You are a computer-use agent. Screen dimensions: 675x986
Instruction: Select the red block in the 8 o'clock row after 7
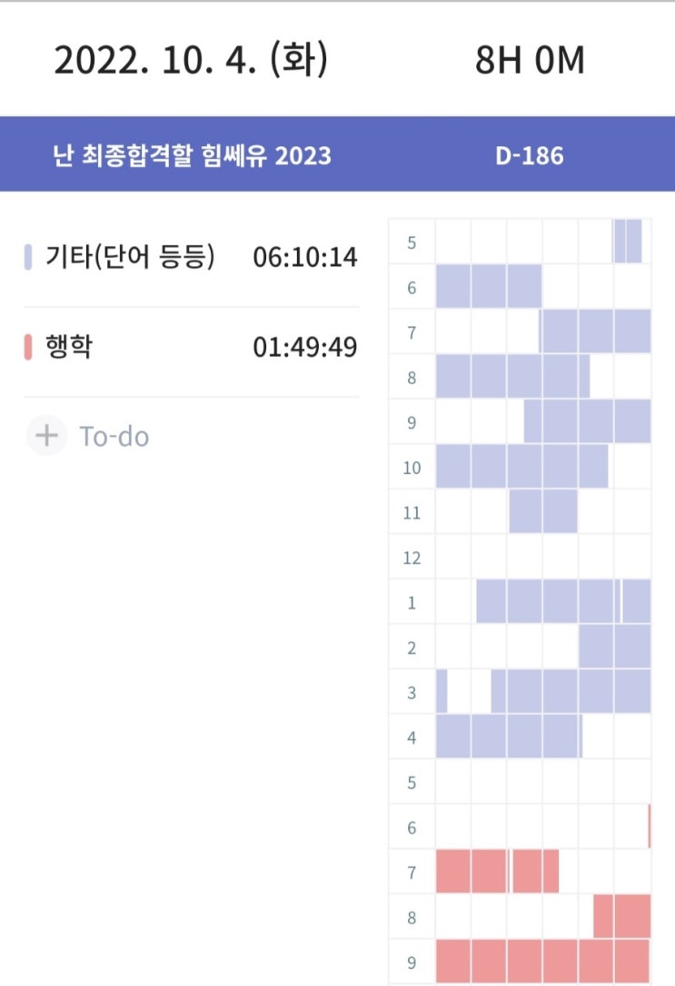coord(622,916)
